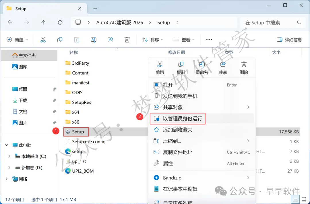Collapse the This PC (此电脑) tree node

click(x=7, y=145)
